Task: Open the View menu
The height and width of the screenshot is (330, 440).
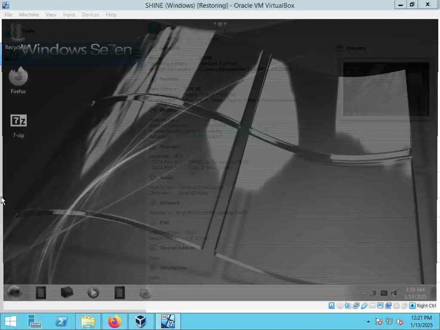Action: tap(51, 15)
